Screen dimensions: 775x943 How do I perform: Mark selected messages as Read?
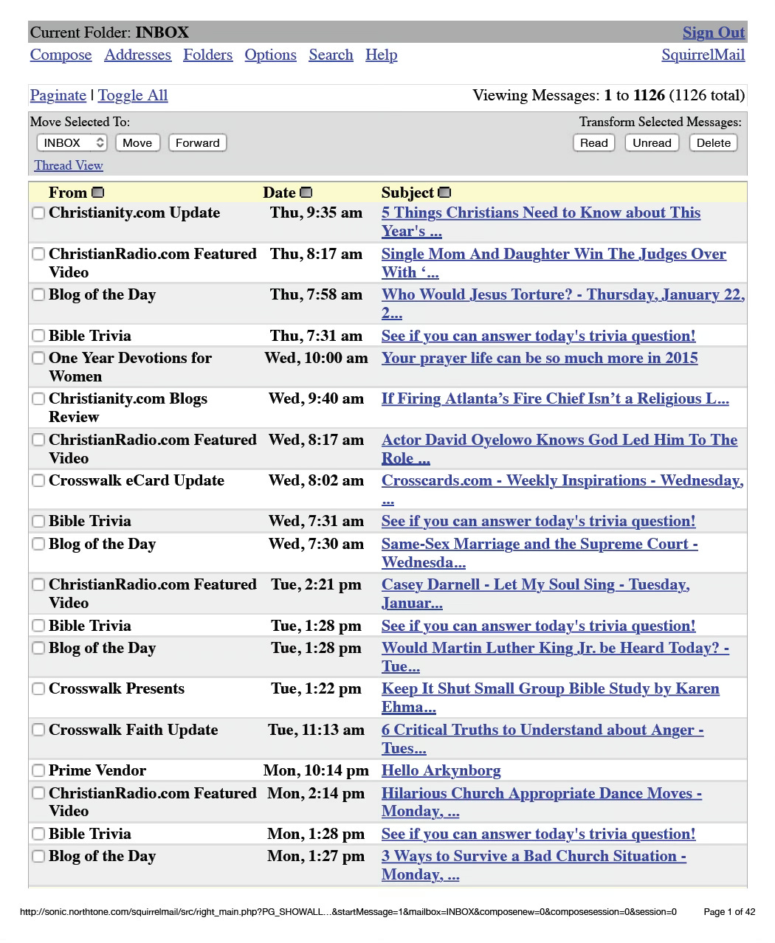593,143
